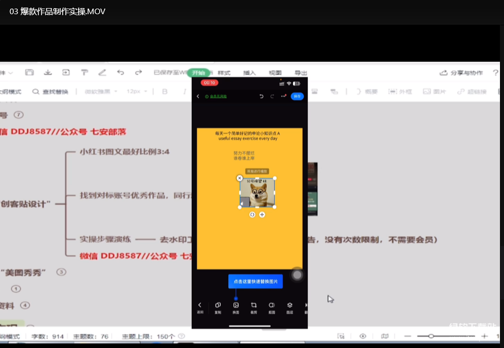504x348 pixels.
Task: Delete the dog image via X handle
Action: pyautogui.click(x=240, y=178)
